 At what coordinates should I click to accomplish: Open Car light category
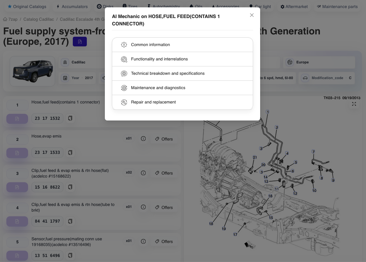260,7
